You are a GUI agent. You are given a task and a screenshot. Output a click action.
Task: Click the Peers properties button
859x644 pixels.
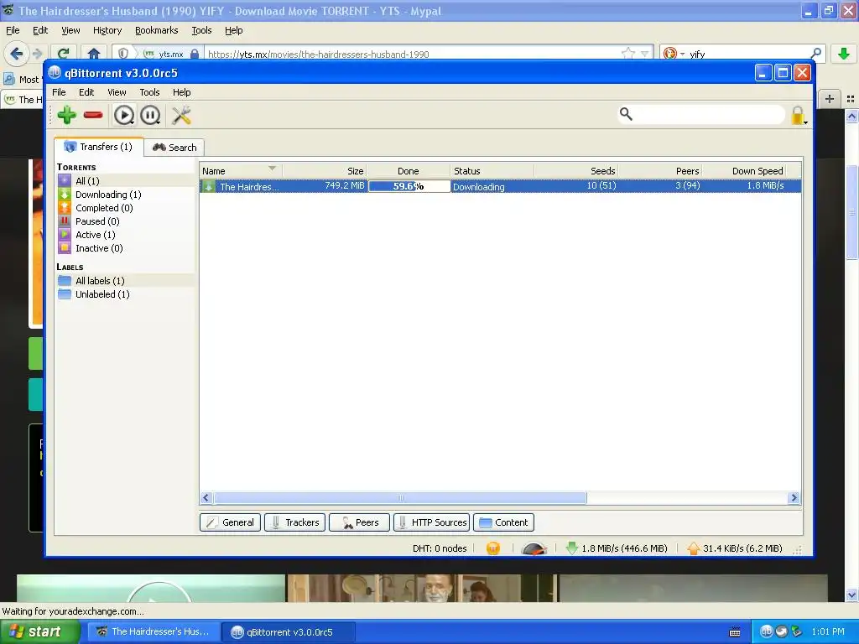pyautogui.click(x=359, y=522)
